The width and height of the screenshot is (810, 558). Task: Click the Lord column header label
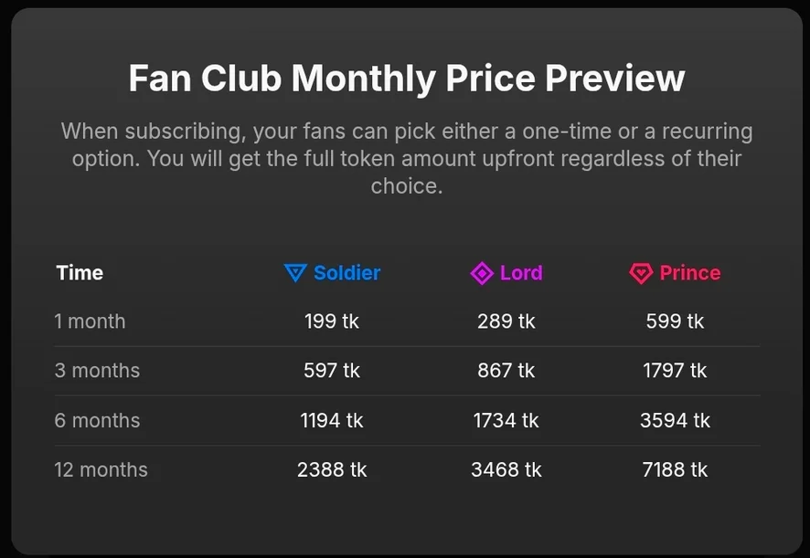point(521,273)
